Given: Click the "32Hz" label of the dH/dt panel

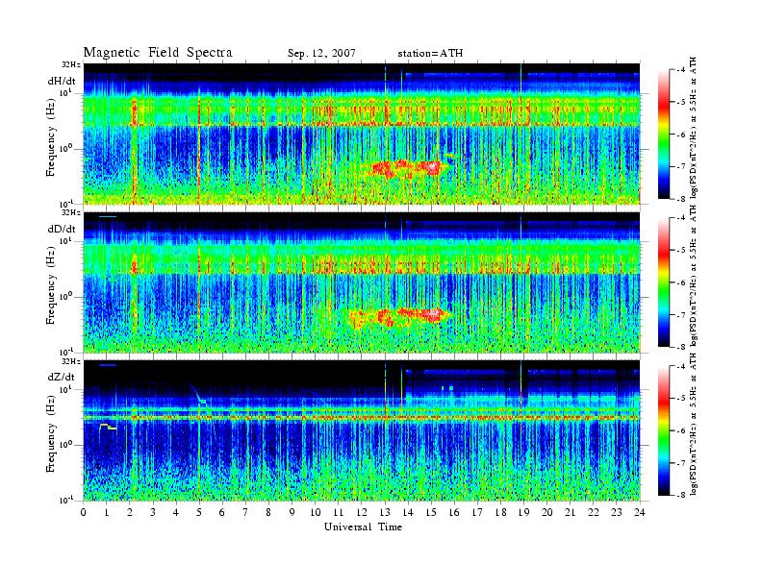Looking at the screenshot, I should [72, 65].
